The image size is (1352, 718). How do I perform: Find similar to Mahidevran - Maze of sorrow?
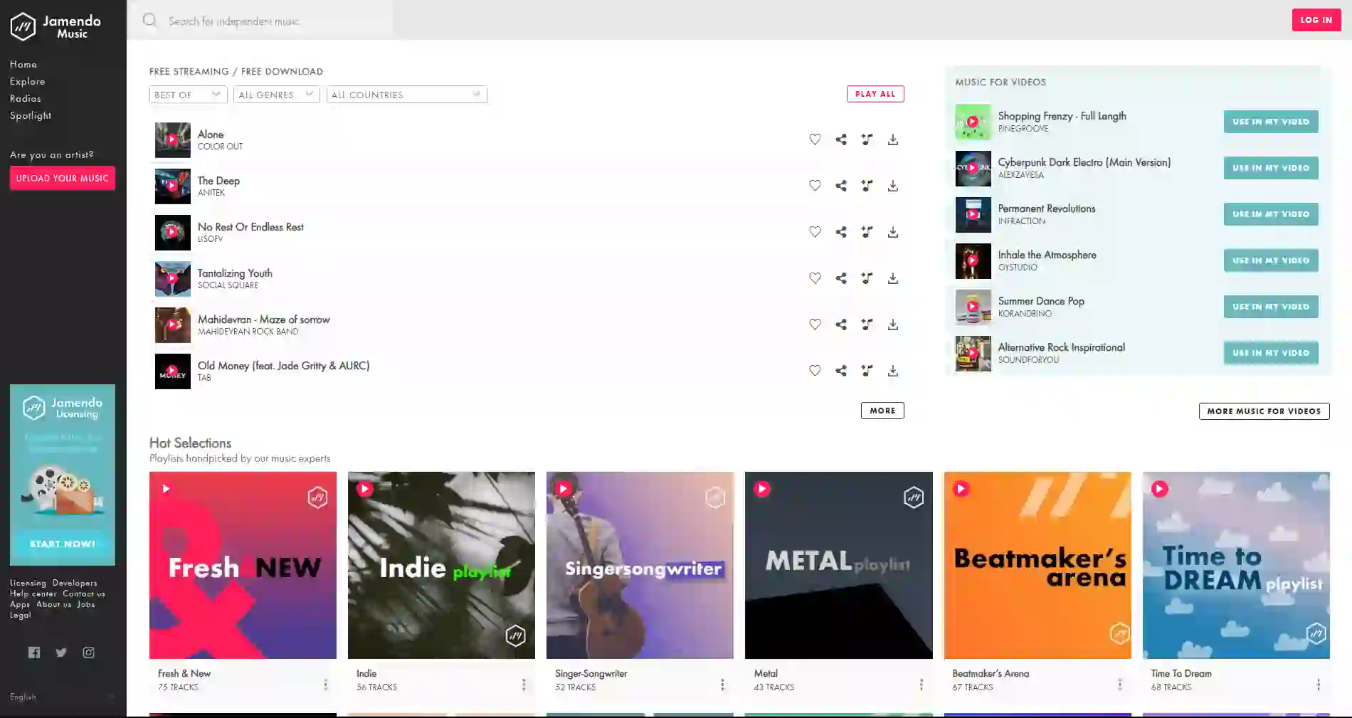pyautogui.click(x=867, y=324)
